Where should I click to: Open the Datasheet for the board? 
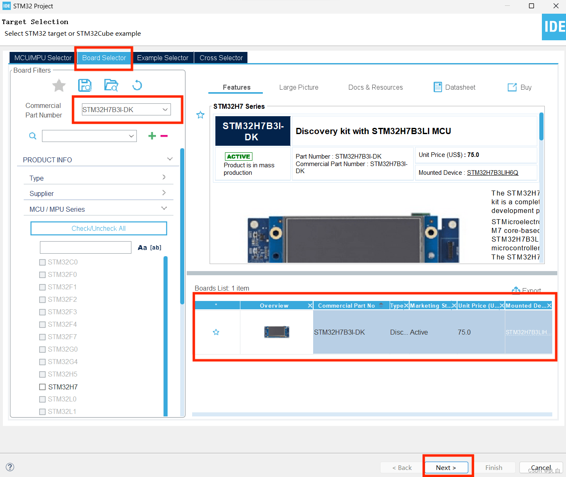(x=455, y=87)
